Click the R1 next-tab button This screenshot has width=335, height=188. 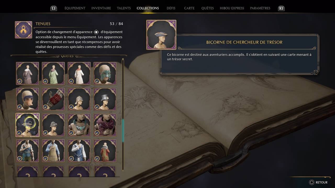(281, 8)
